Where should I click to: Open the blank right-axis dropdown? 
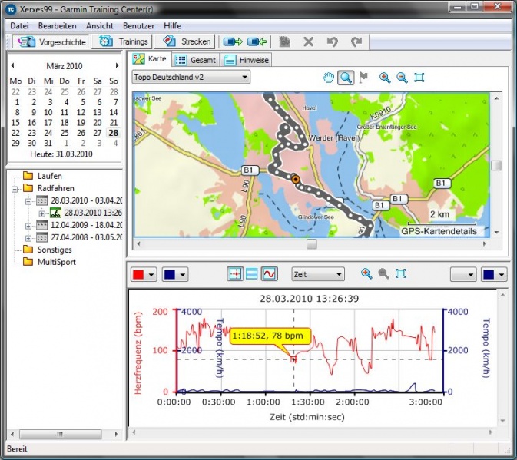click(x=463, y=274)
